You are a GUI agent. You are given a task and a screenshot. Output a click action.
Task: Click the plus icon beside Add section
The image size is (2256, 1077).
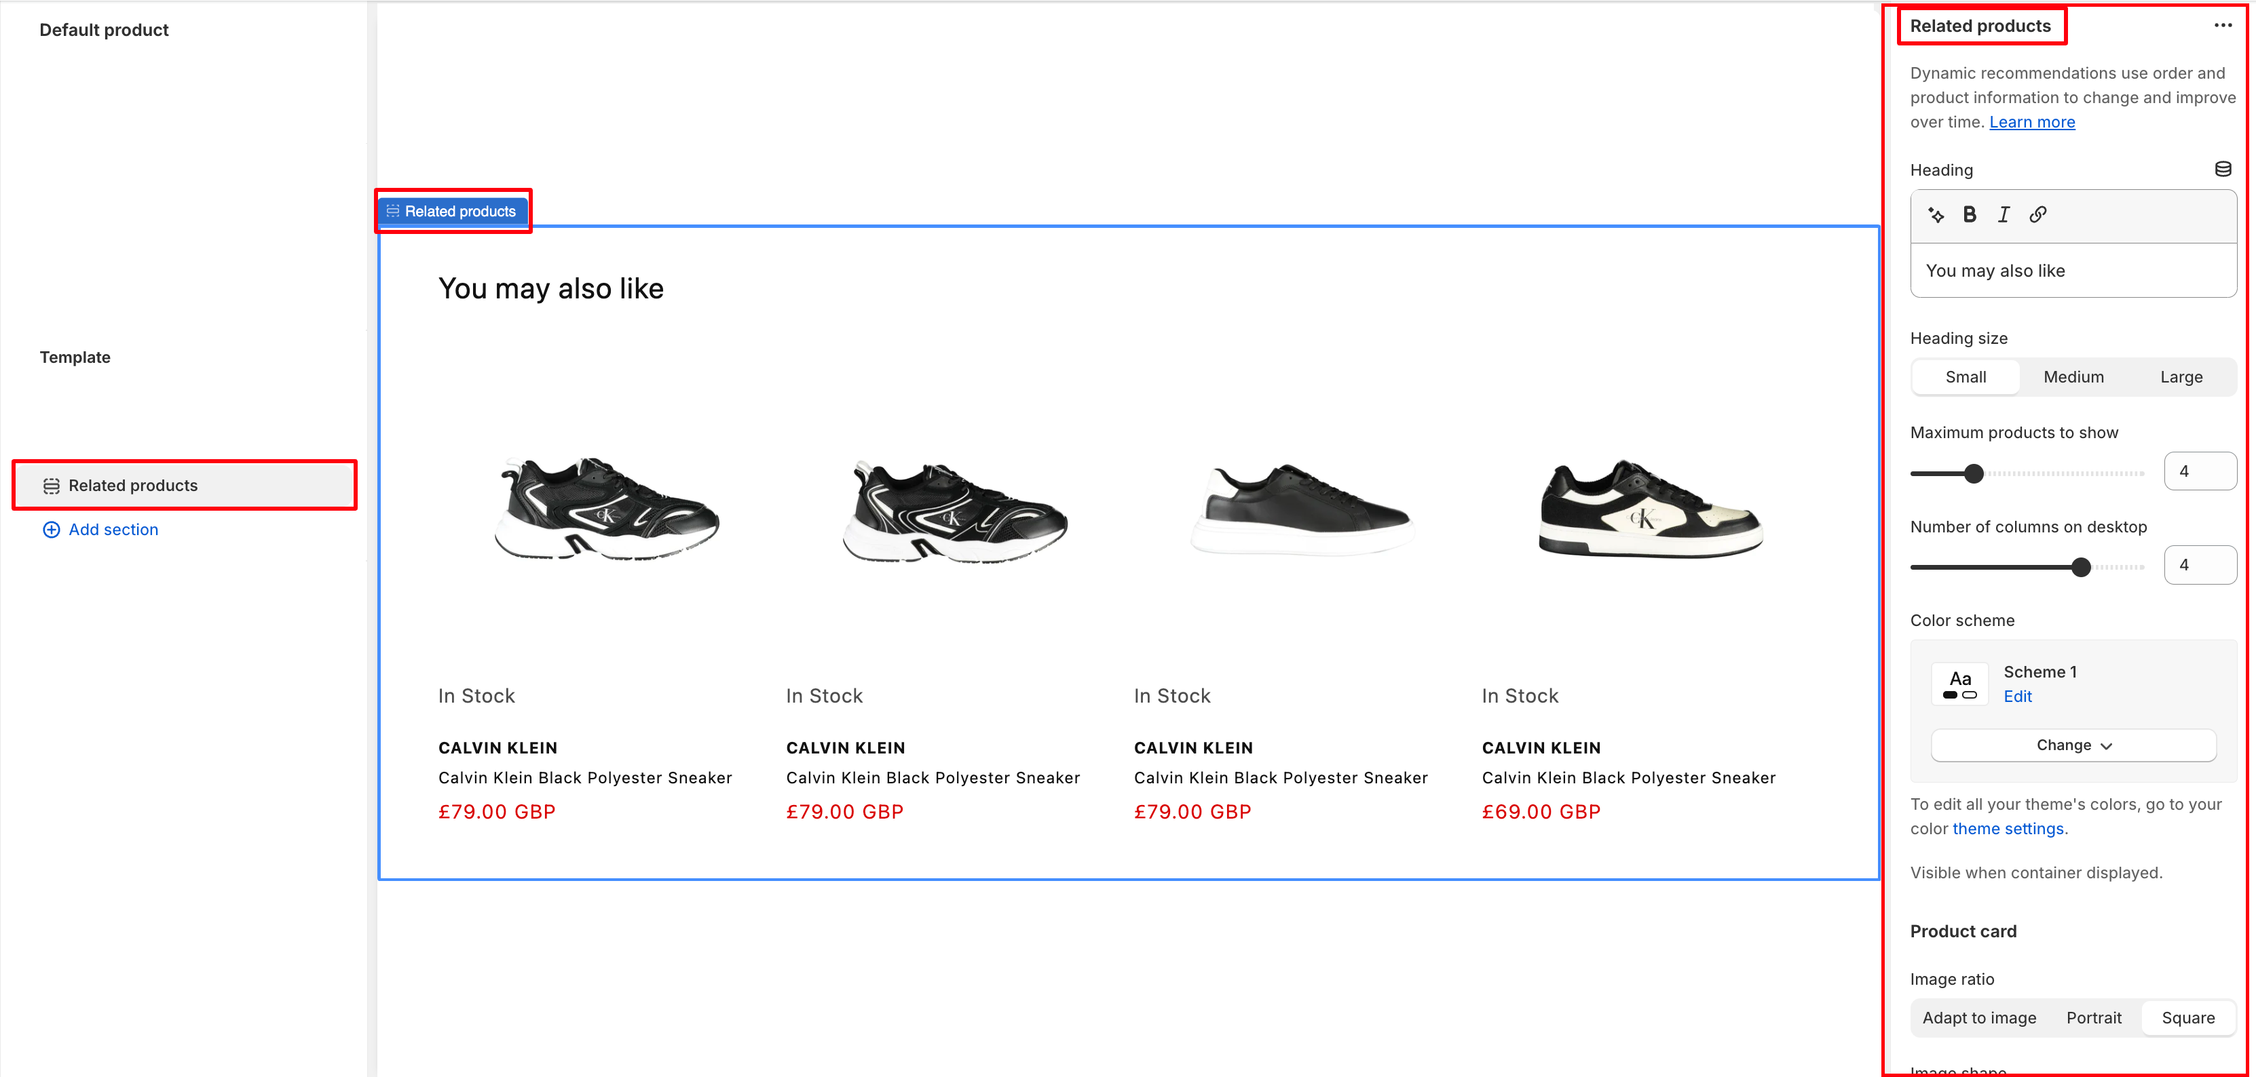[52, 529]
